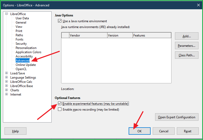Click the Add... JRE button
Viewport: 203px width, 140px height.
coord(187,36)
